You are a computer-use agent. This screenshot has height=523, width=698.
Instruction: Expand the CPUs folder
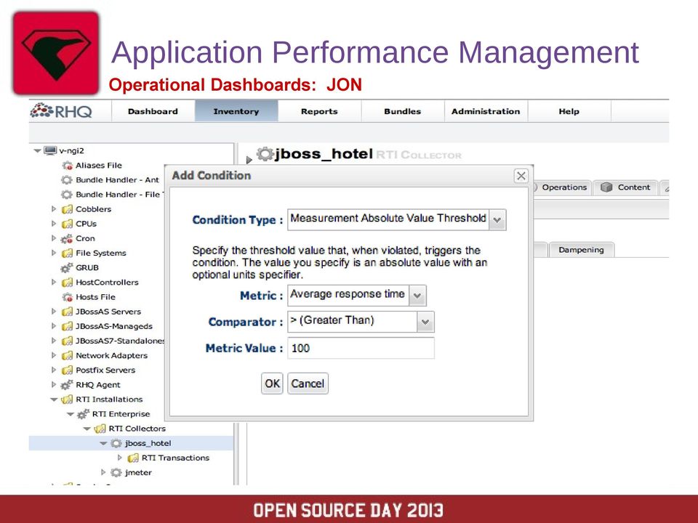[x=54, y=224]
